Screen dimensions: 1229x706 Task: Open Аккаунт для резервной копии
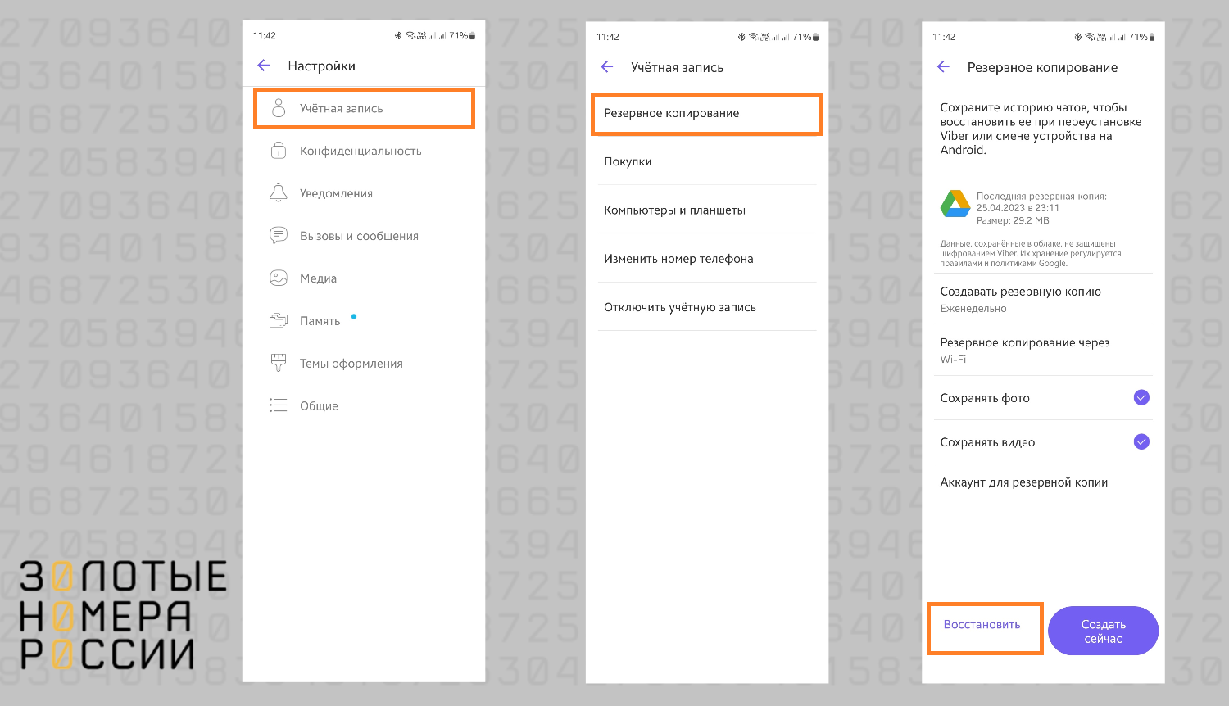coord(1043,482)
